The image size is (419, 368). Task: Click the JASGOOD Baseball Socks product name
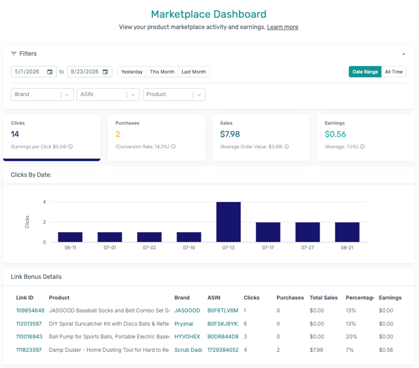[109, 311]
